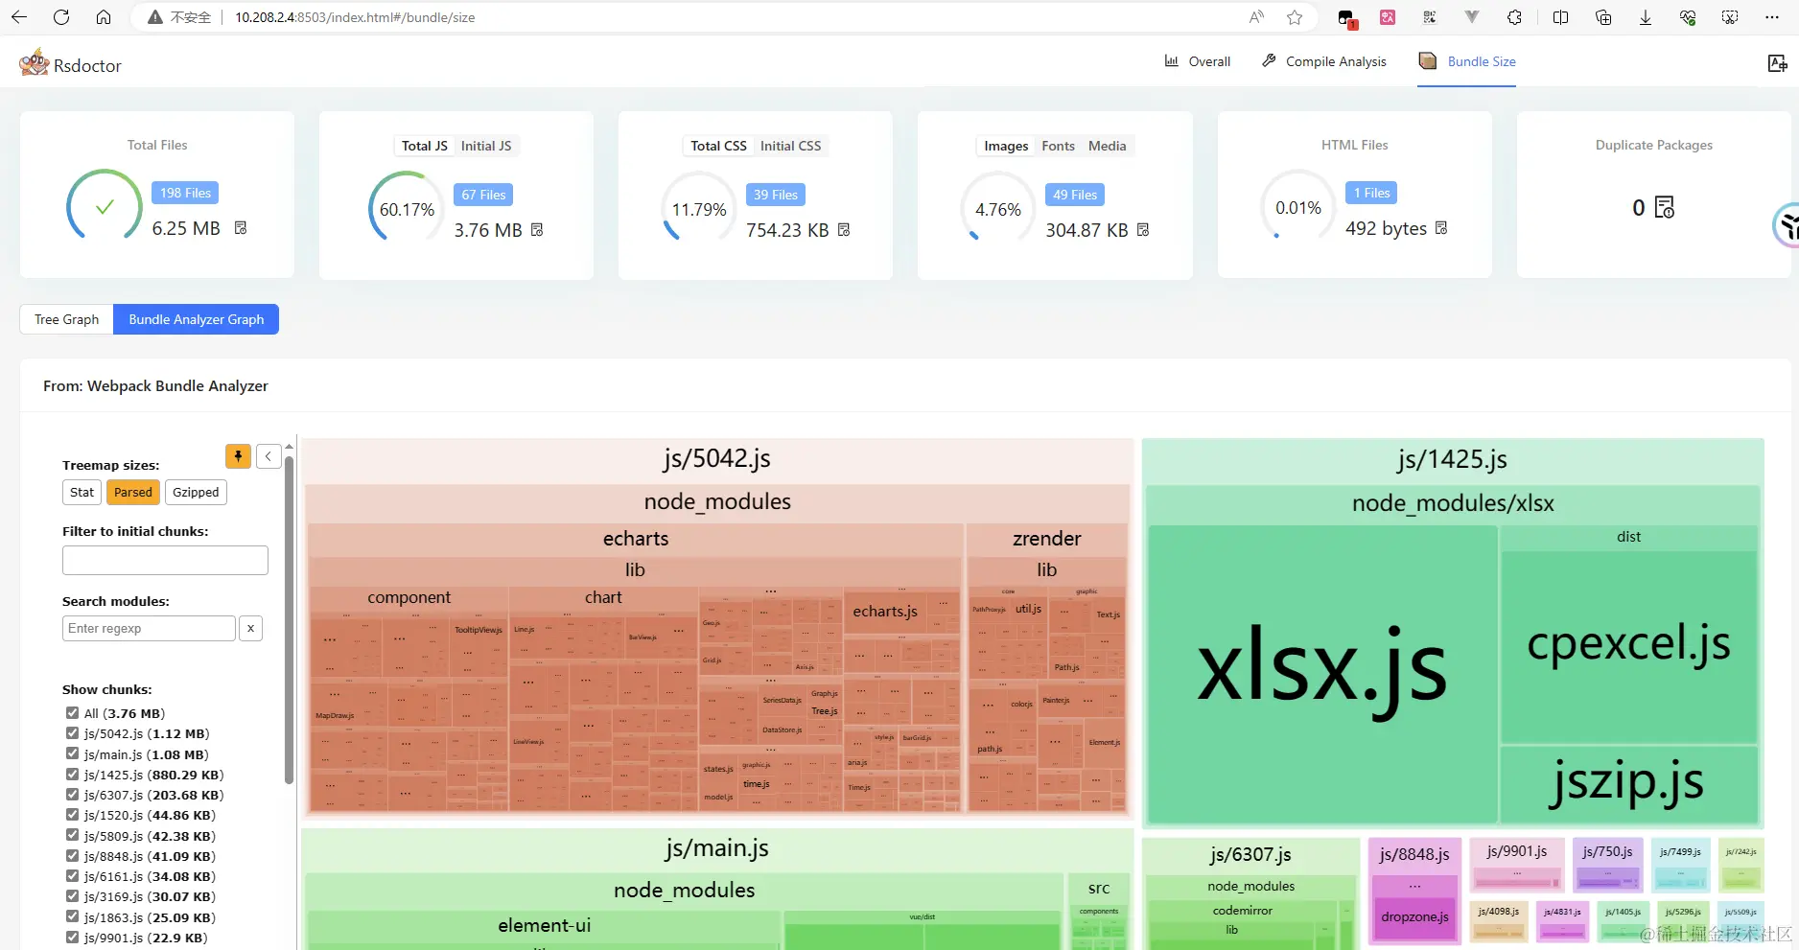Viewport: 1799px width, 950px height.
Task: Select the Bundle Analyzer Graph view
Action: (x=197, y=319)
